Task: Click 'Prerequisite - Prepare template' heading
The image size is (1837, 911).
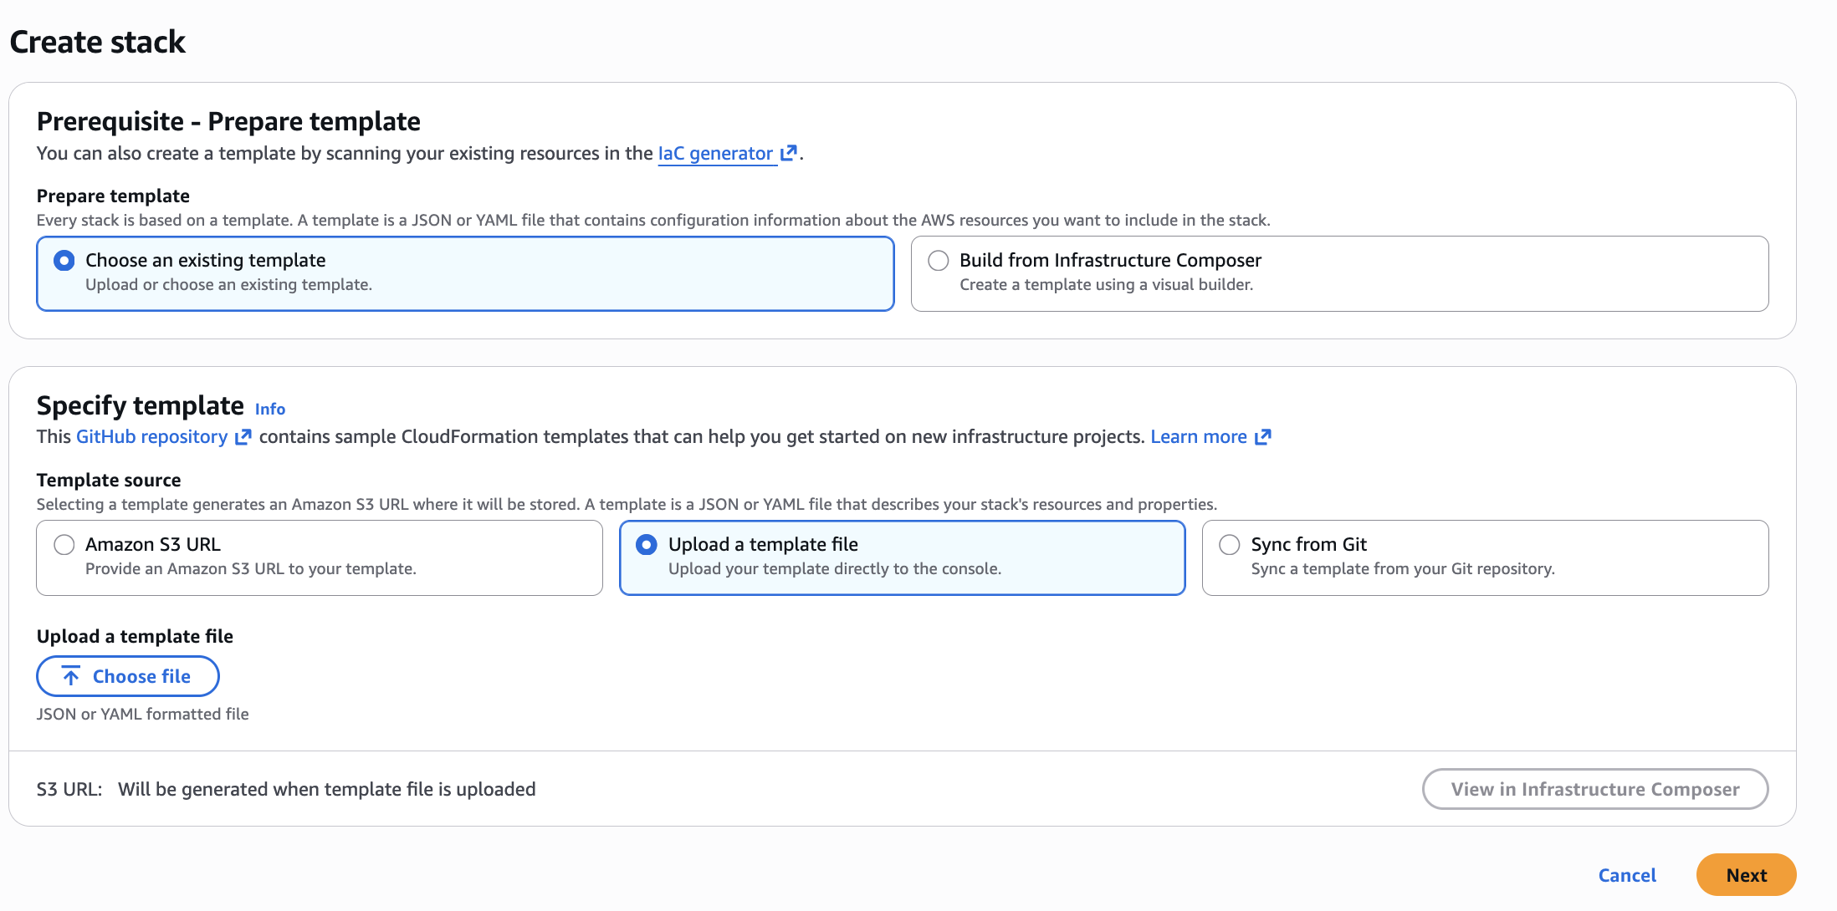Action: click(228, 122)
